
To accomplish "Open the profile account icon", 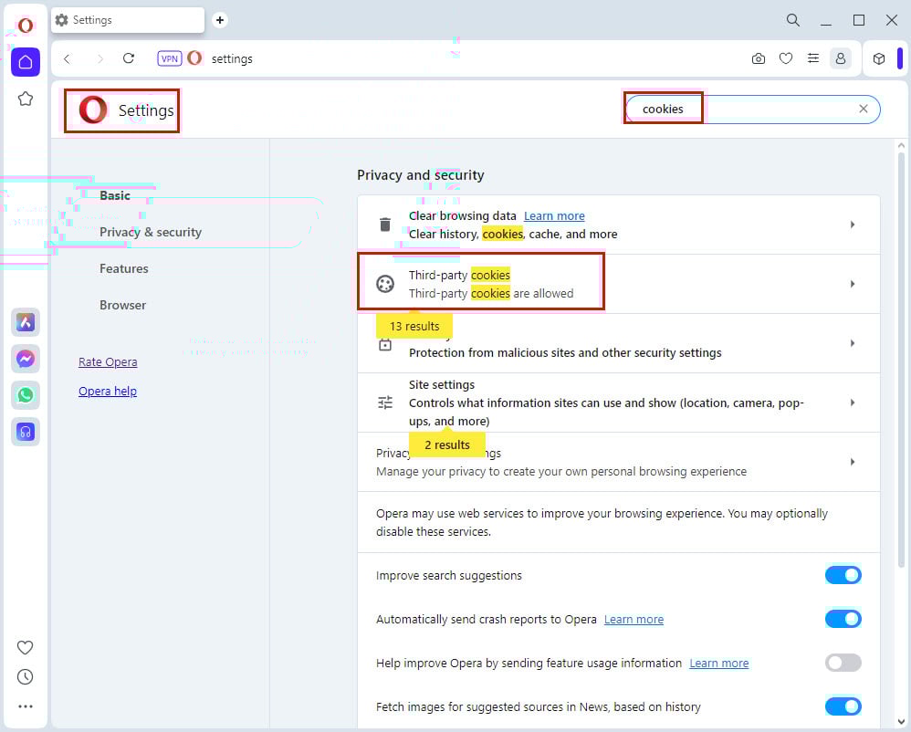I will tap(840, 58).
